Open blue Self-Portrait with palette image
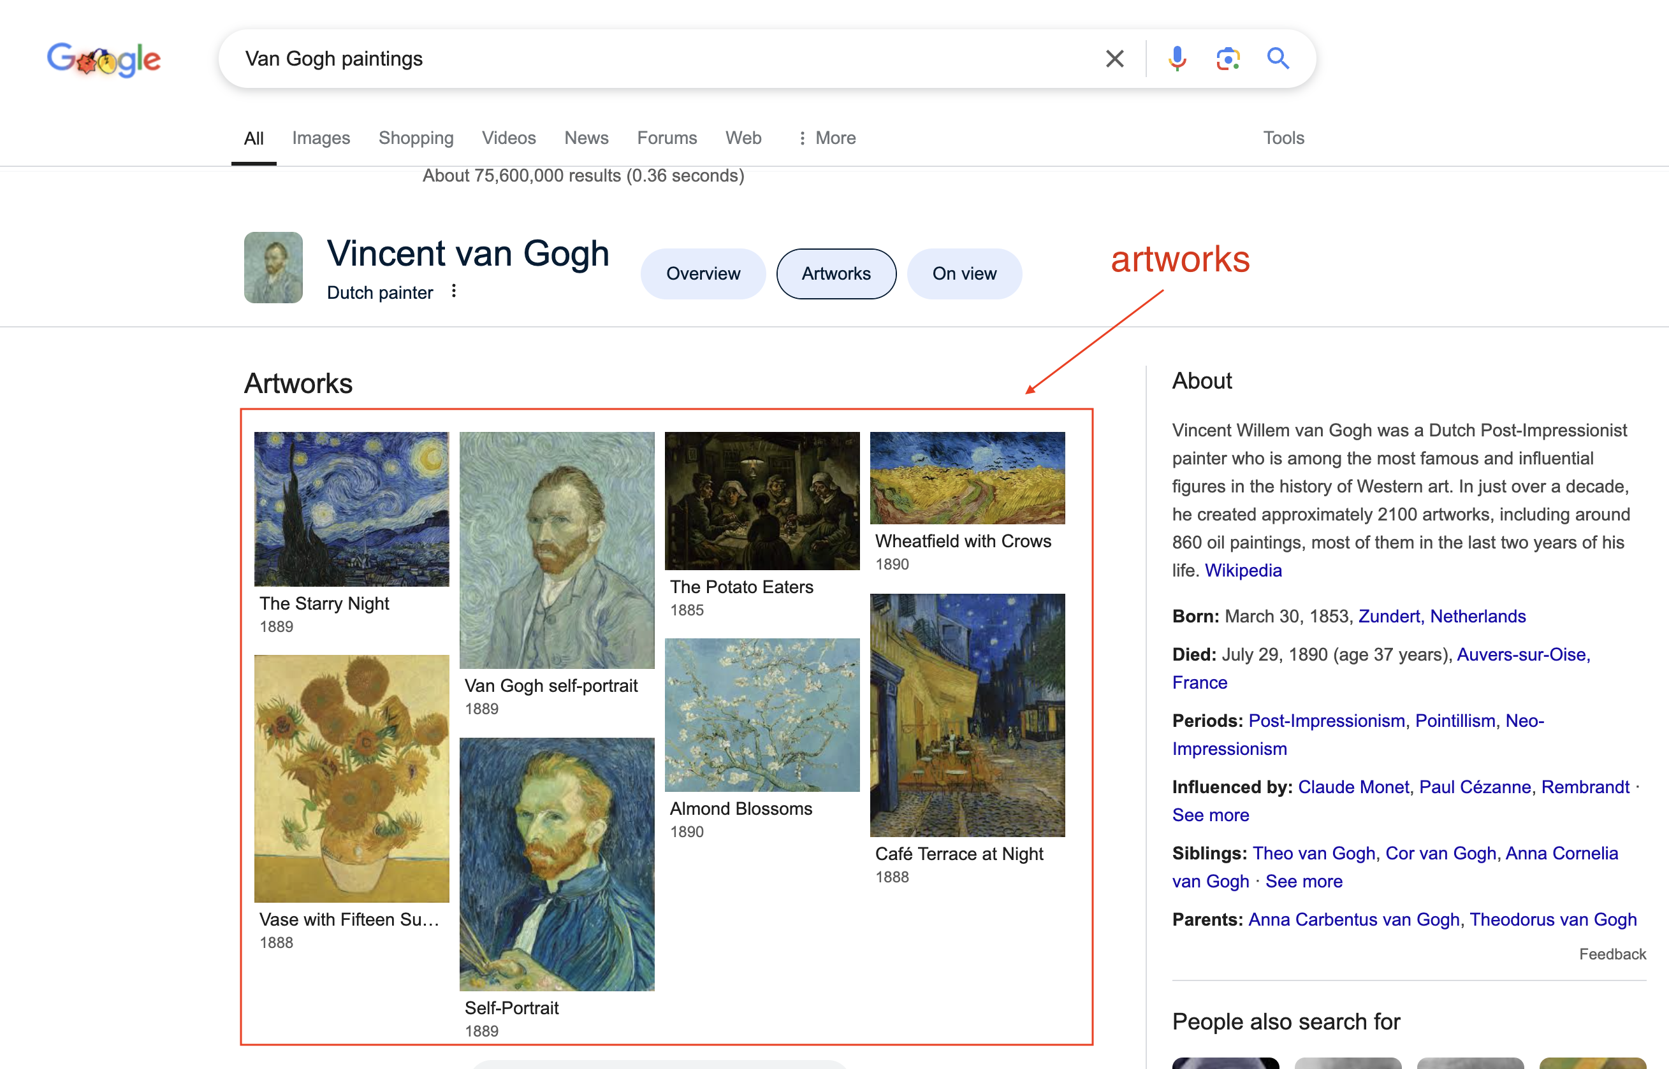1669x1069 pixels. 557,863
